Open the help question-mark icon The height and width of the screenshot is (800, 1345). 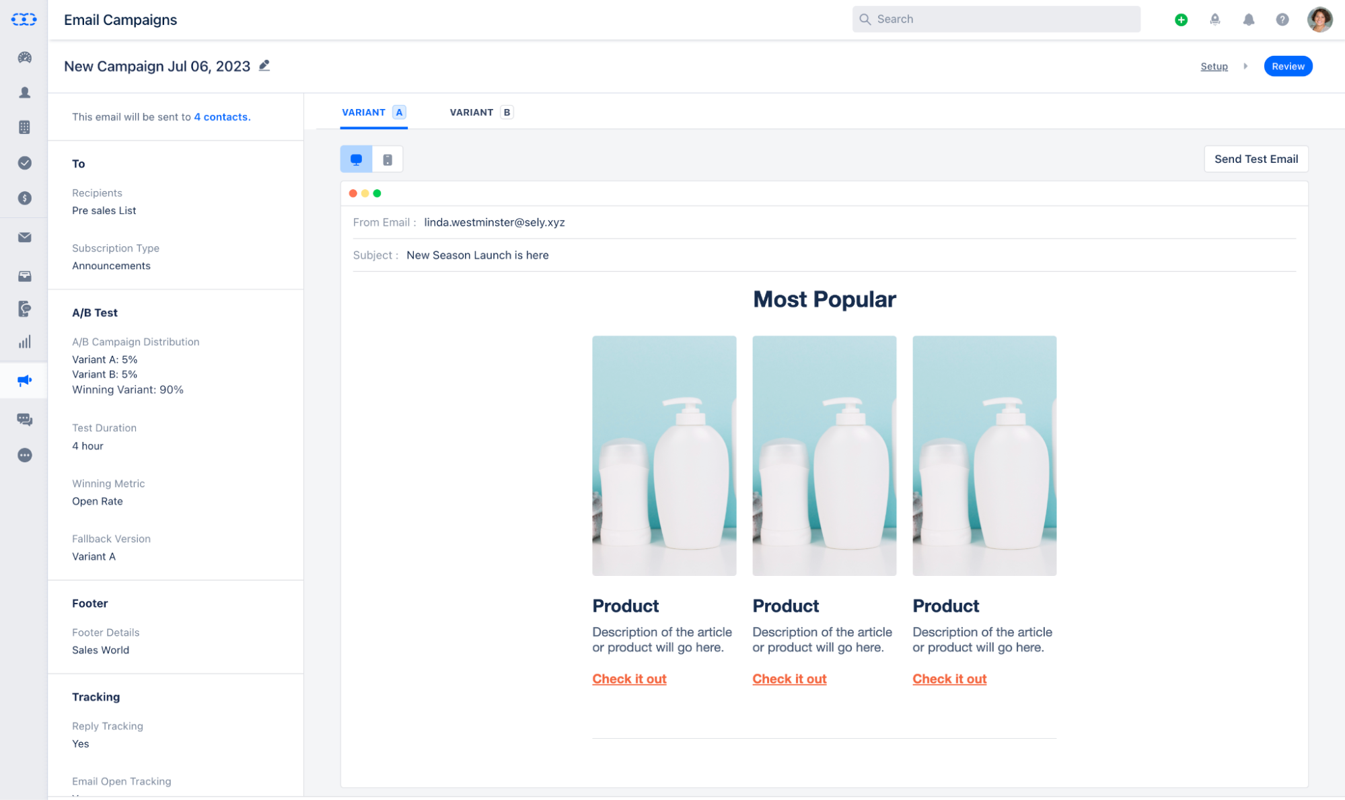tap(1282, 20)
